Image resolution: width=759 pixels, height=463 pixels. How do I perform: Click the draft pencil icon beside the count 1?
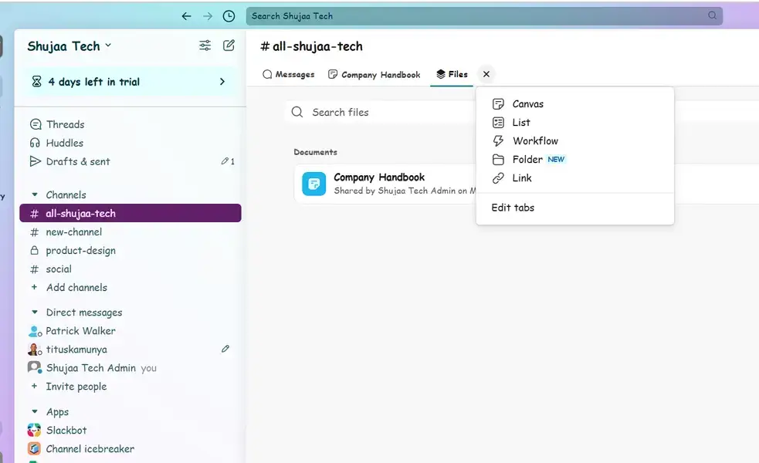225,161
